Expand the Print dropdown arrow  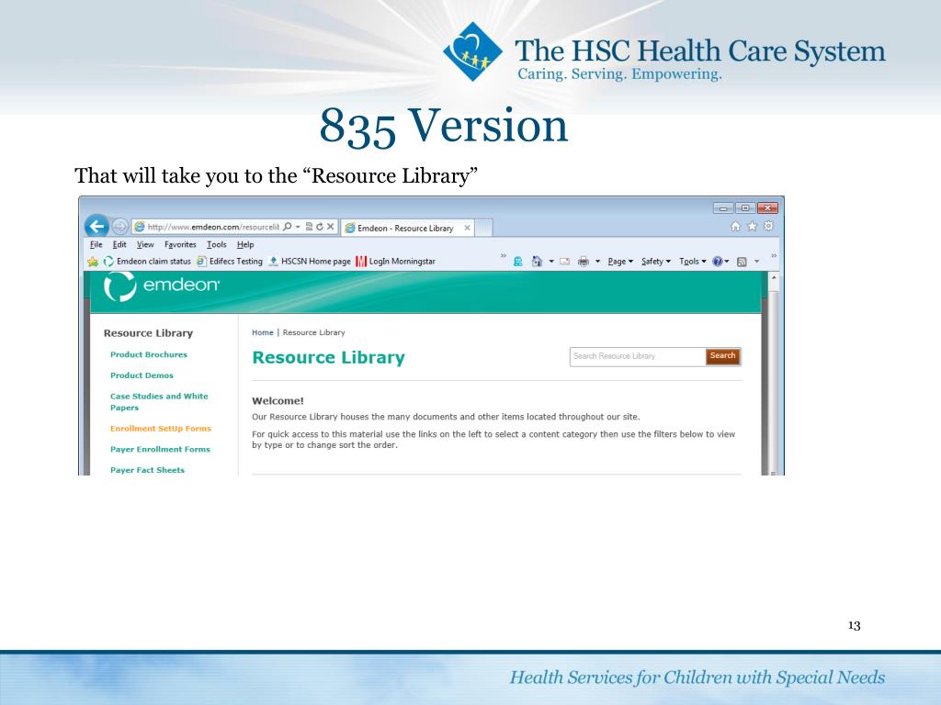(x=597, y=262)
